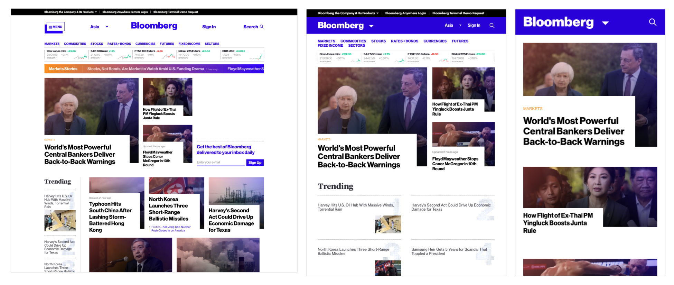674x285 pixels.
Task: Click the orange Markets Stories label
Action: coord(63,69)
